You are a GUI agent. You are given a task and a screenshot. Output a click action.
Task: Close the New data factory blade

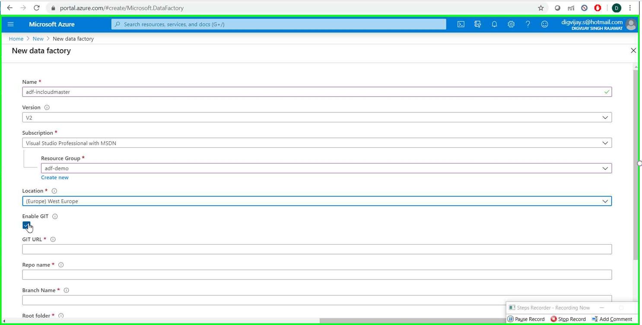pos(633,51)
